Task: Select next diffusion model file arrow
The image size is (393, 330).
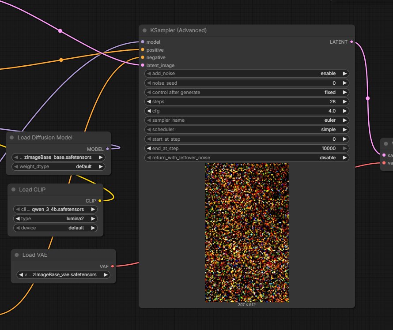Action: tap(101, 157)
